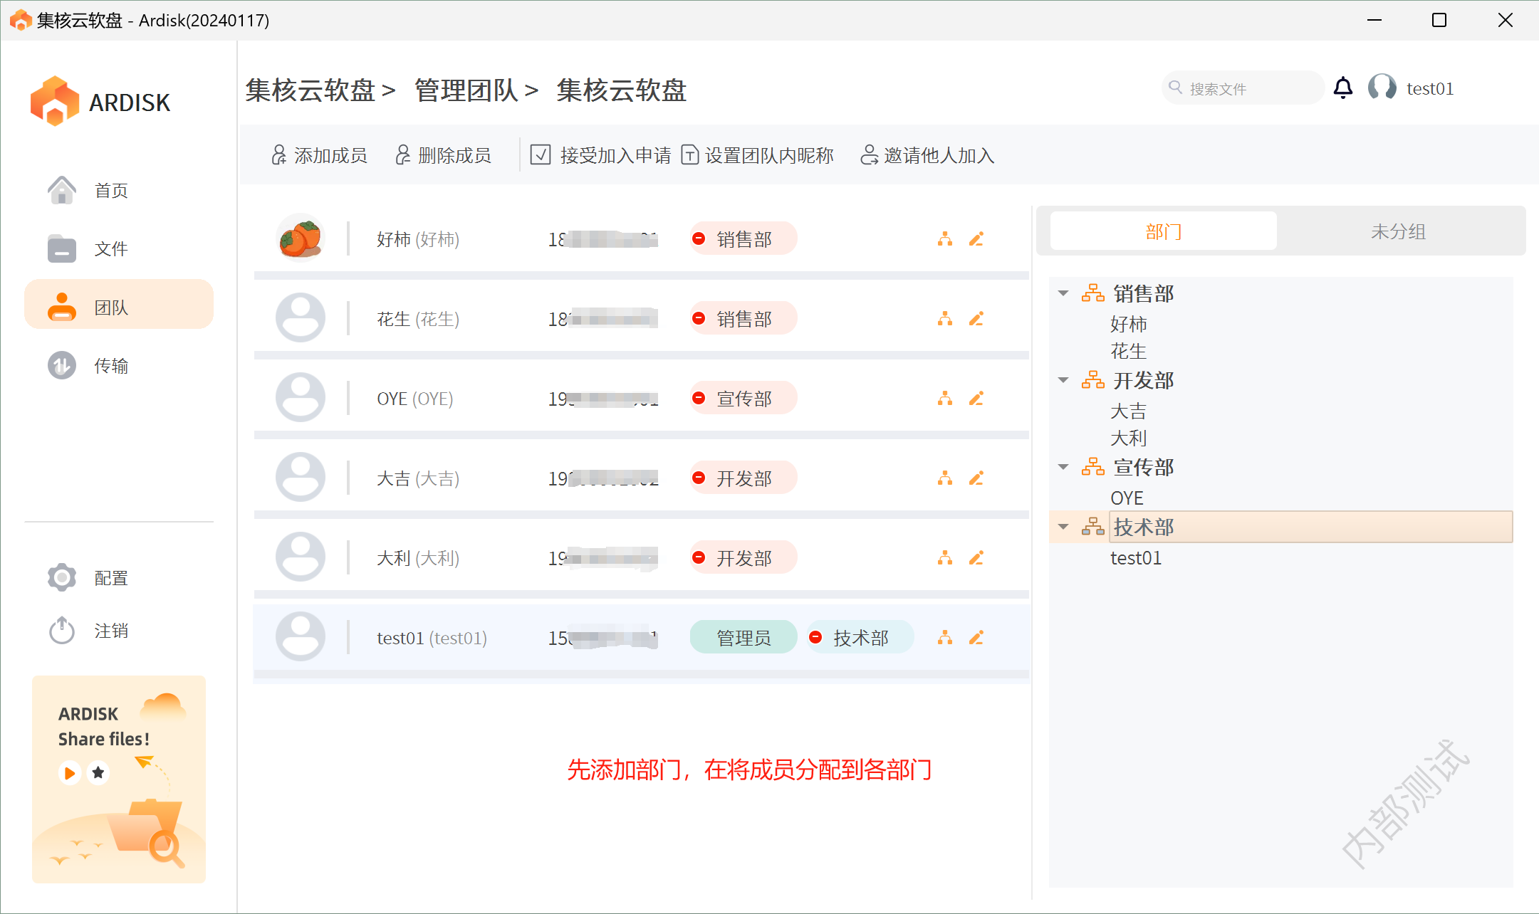
Task: Remove 销售部 tag from 好柿 row
Action: (x=699, y=239)
